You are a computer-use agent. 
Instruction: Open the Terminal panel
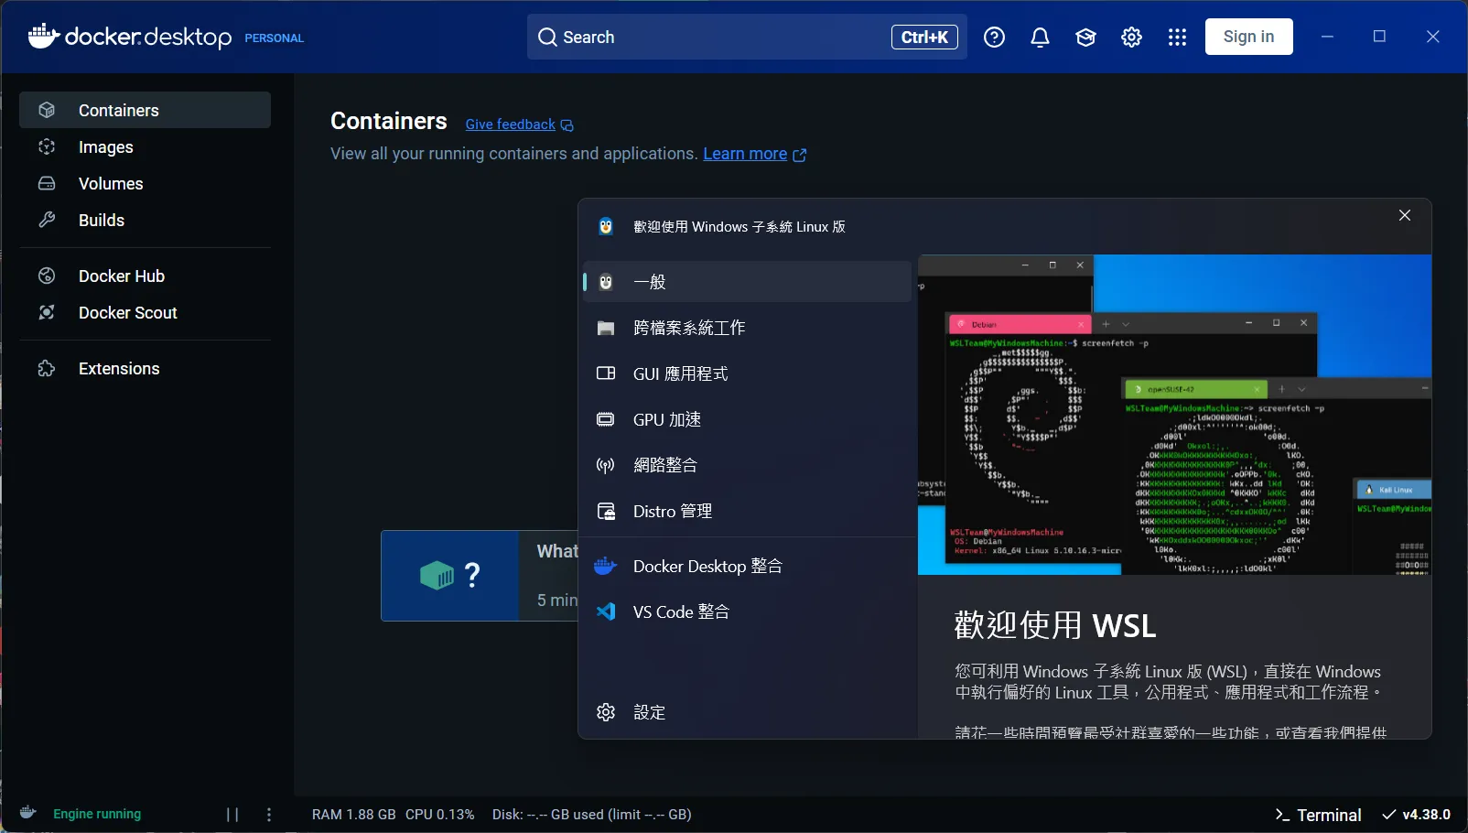(1318, 815)
